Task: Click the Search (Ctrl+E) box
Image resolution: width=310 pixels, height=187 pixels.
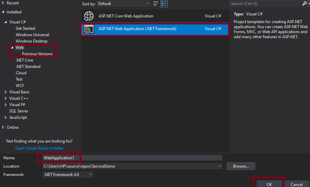Action: [x=266, y=4]
